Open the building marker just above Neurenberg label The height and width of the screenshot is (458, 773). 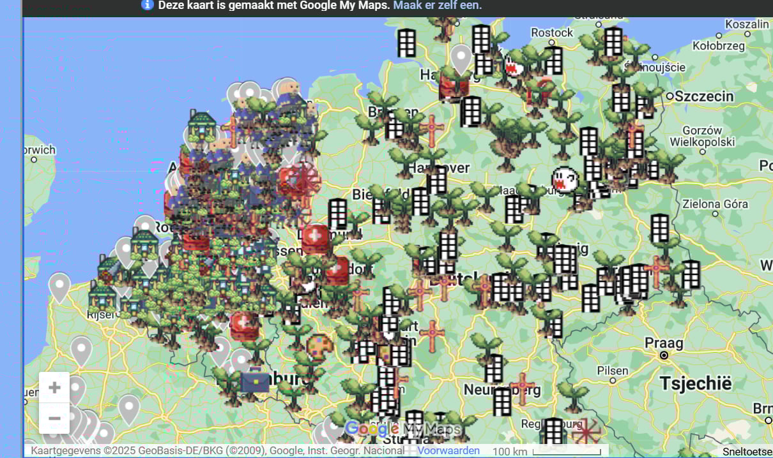click(494, 369)
